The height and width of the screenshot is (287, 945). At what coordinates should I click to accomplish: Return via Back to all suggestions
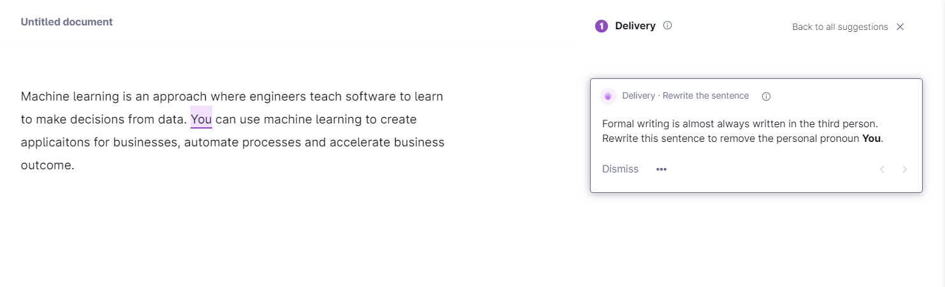coord(840,27)
